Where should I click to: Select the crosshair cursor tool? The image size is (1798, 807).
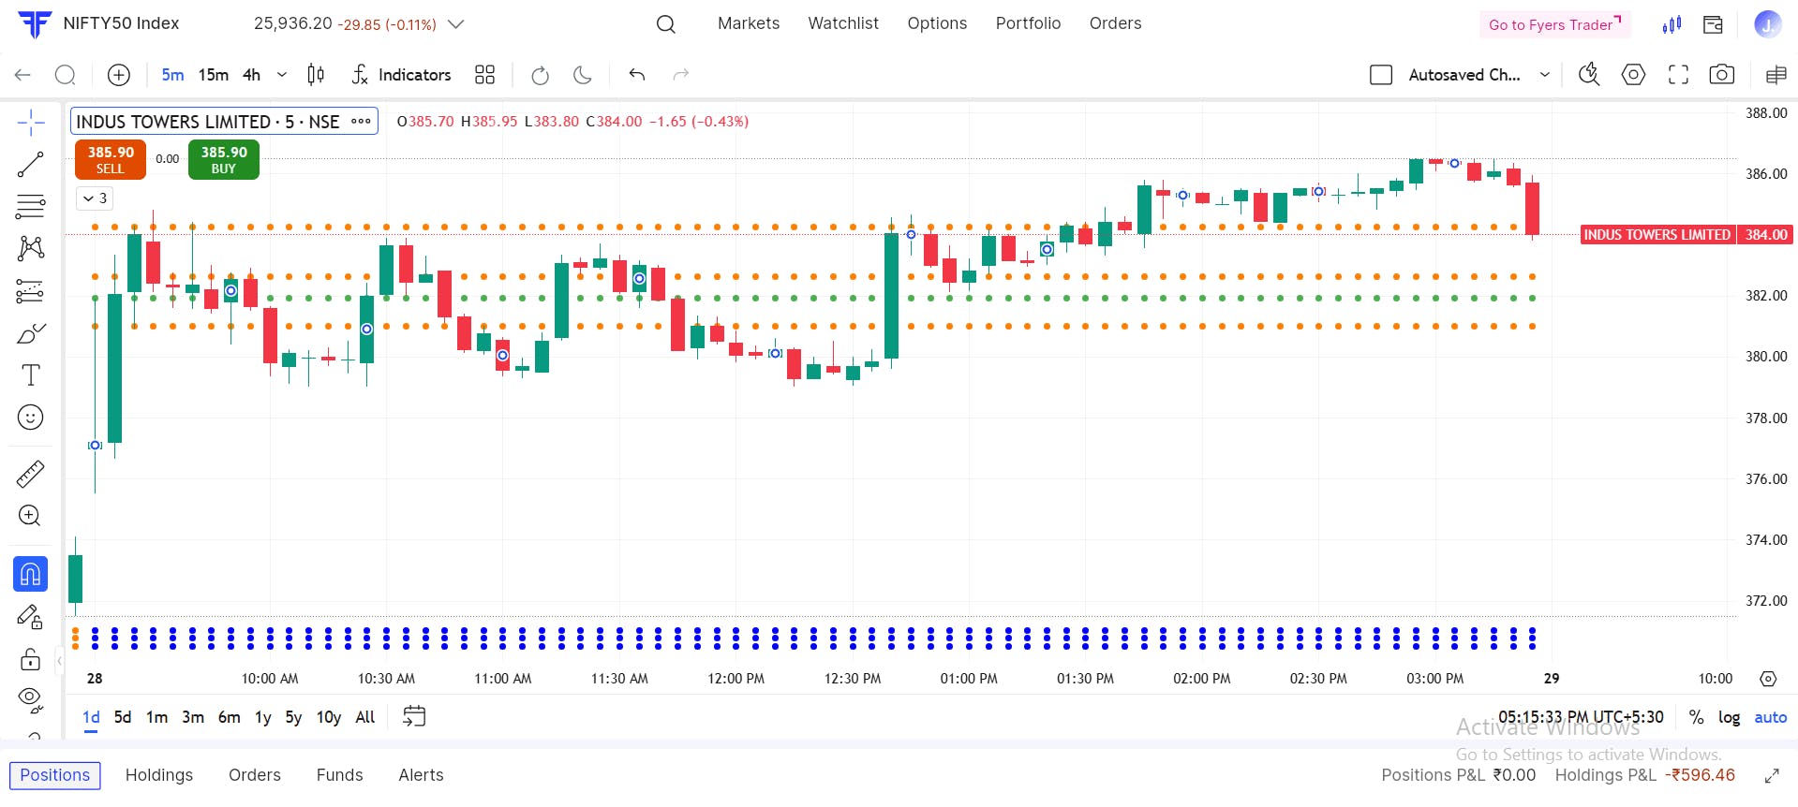(31, 123)
